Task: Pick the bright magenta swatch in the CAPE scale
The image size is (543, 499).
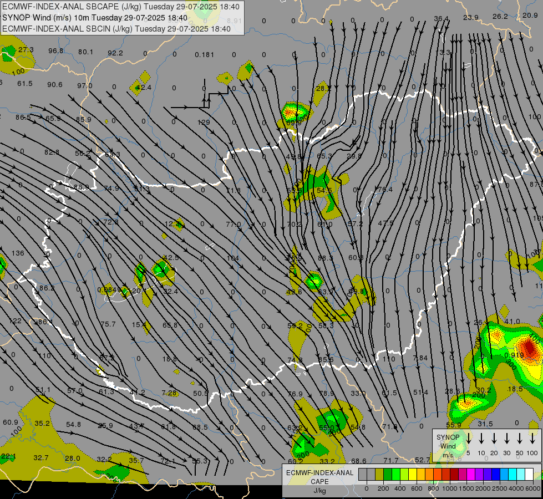Action: tap(471, 475)
